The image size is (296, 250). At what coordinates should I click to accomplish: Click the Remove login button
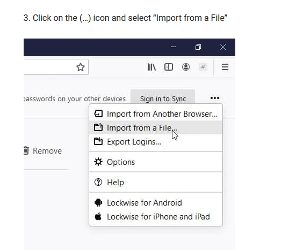(x=42, y=150)
